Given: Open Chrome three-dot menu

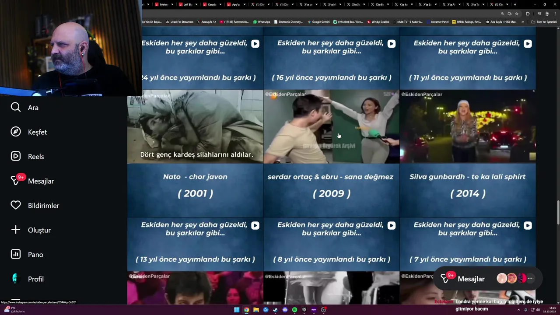Looking at the screenshot, I should coord(555,14).
